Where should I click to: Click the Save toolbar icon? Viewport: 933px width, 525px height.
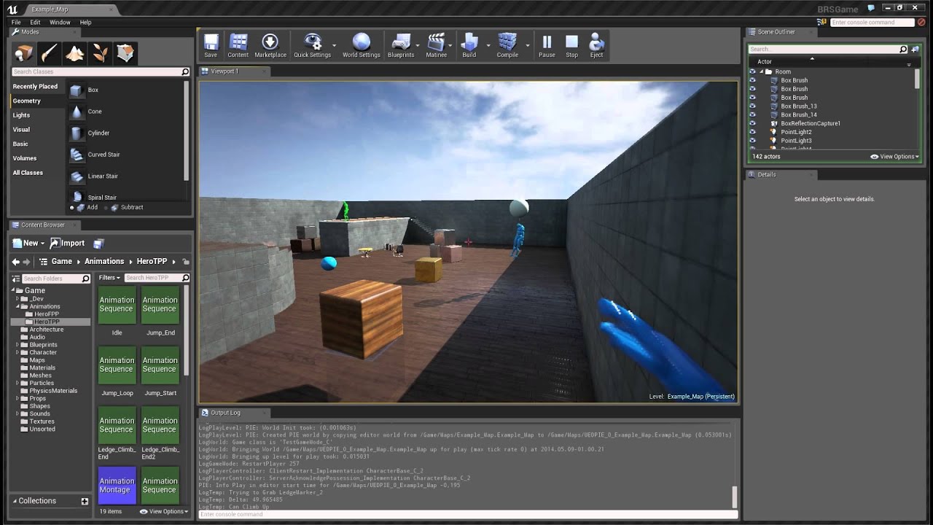point(211,45)
